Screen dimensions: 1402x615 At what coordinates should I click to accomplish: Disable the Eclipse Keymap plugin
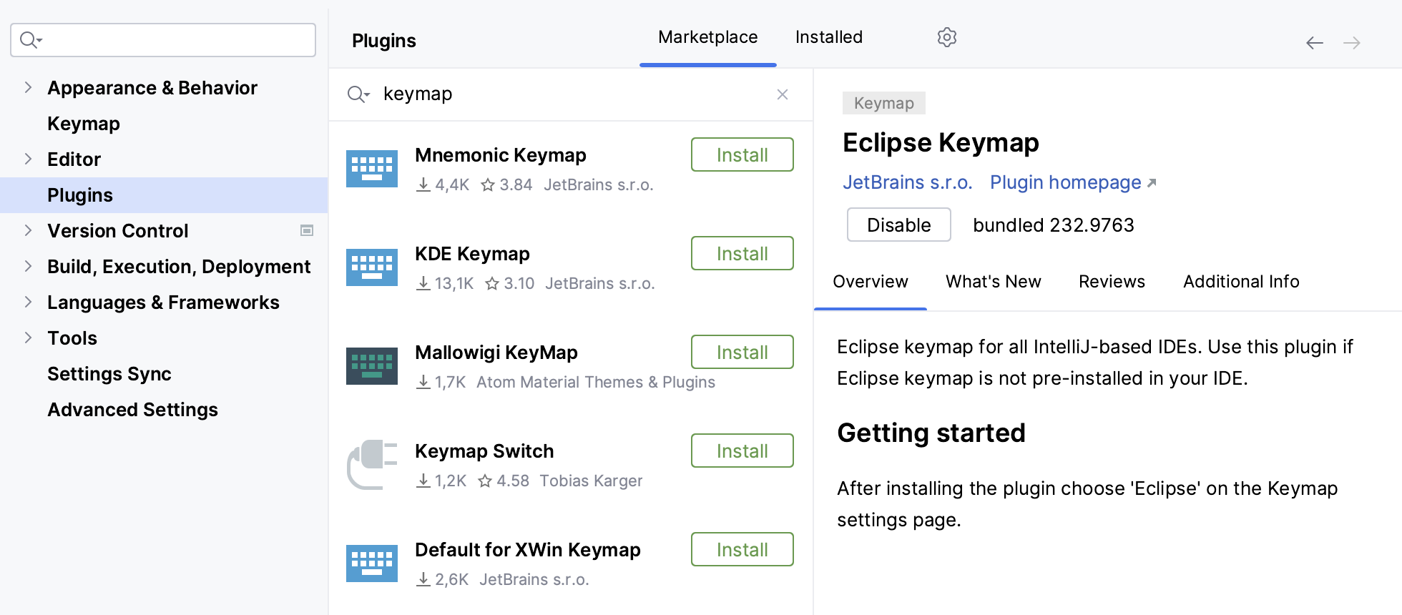click(x=899, y=225)
